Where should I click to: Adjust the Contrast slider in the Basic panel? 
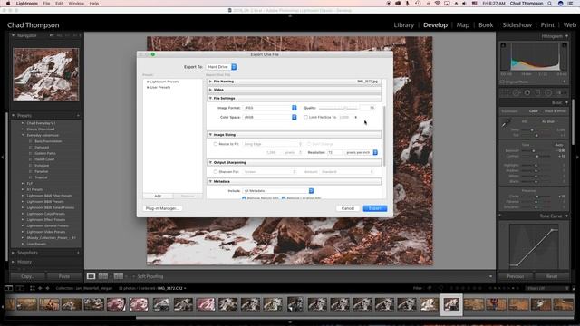[537, 157]
